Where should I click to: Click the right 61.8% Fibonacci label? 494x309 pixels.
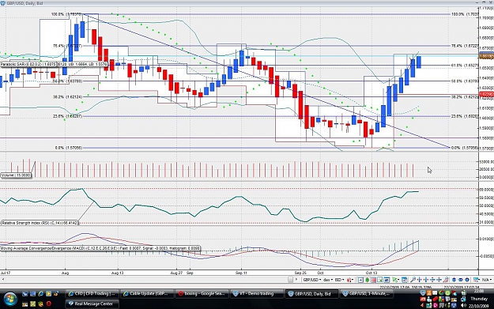[x=465, y=66]
